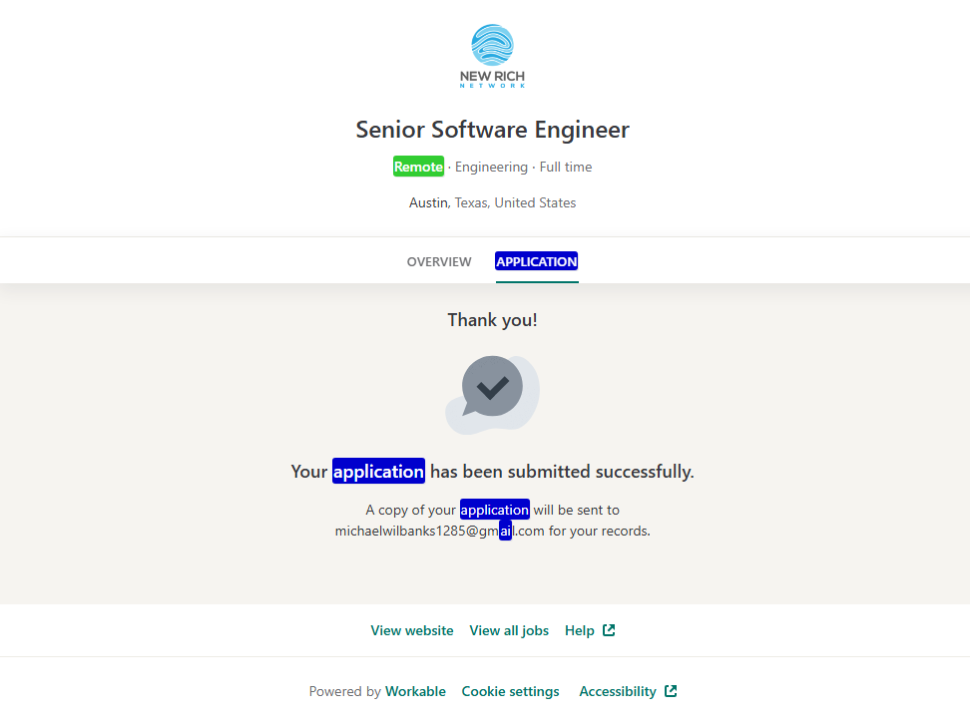Visit the Workable link in footer

tap(415, 691)
